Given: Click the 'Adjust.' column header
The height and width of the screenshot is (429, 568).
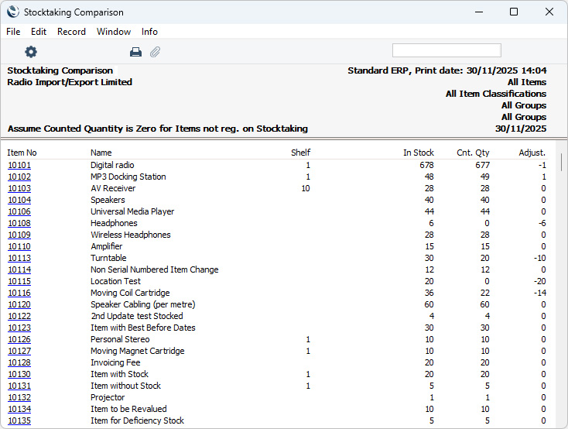Looking at the screenshot, I should (x=532, y=153).
